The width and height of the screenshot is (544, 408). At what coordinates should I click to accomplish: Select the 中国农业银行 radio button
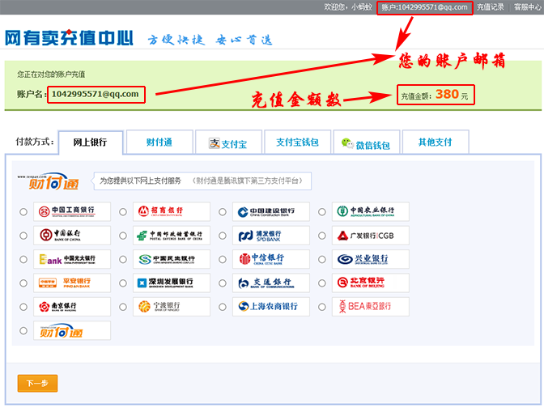click(x=322, y=211)
